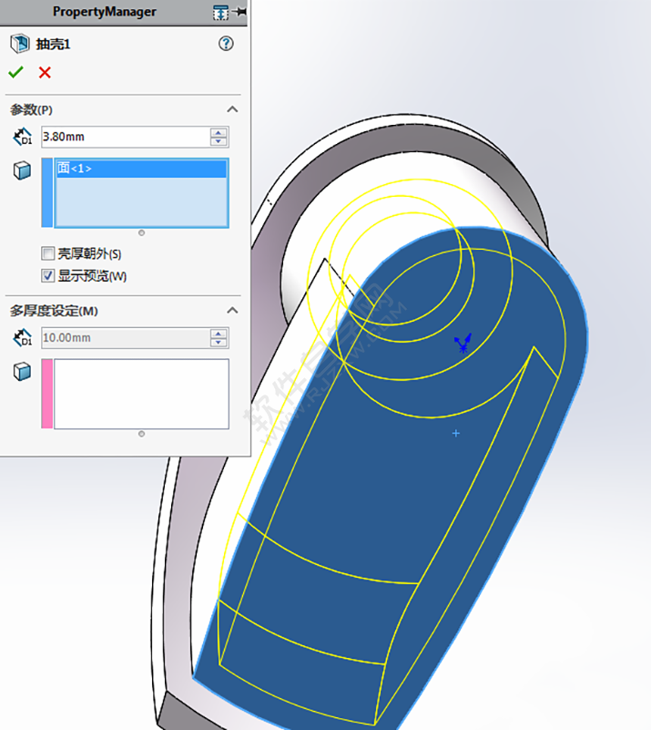Decrease the 3.80mm thickness with down arrow
Viewport: 651px width, 730px height.
(219, 141)
